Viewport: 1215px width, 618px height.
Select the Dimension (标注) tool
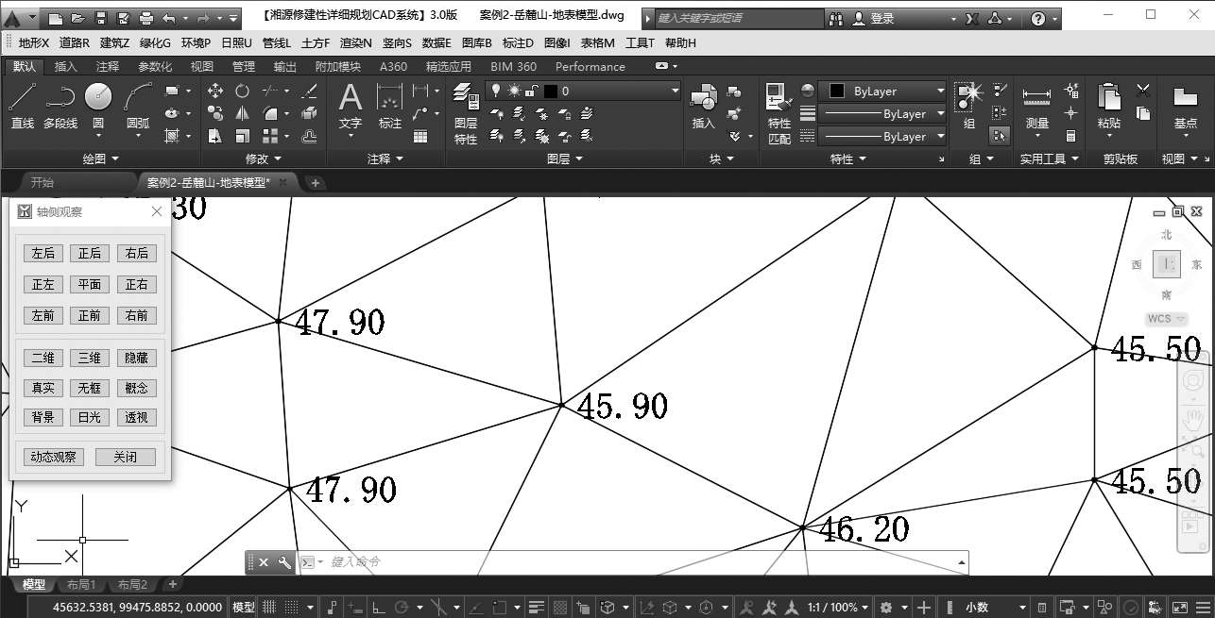click(x=390, y=106)
